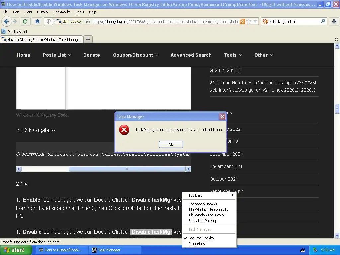Open the URL history dropdown arrow
This screenshot has height=255, width=340.
(255, 21)
